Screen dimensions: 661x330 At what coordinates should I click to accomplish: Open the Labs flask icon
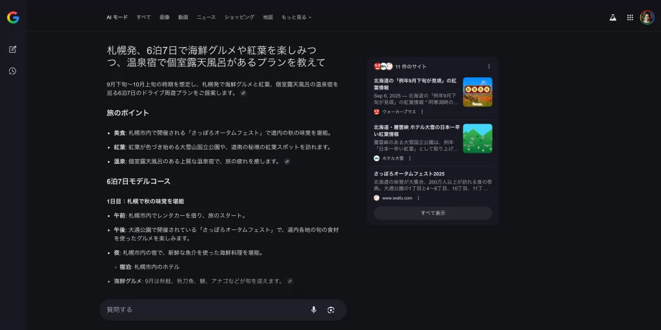click(613, 17)
